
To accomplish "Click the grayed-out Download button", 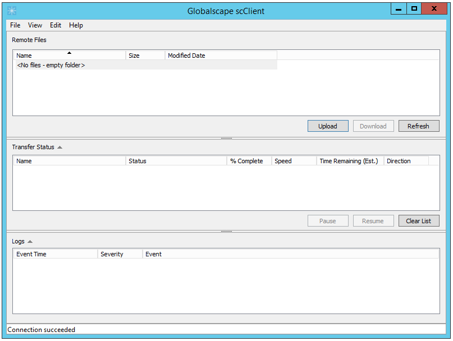I will click(373, 126).
